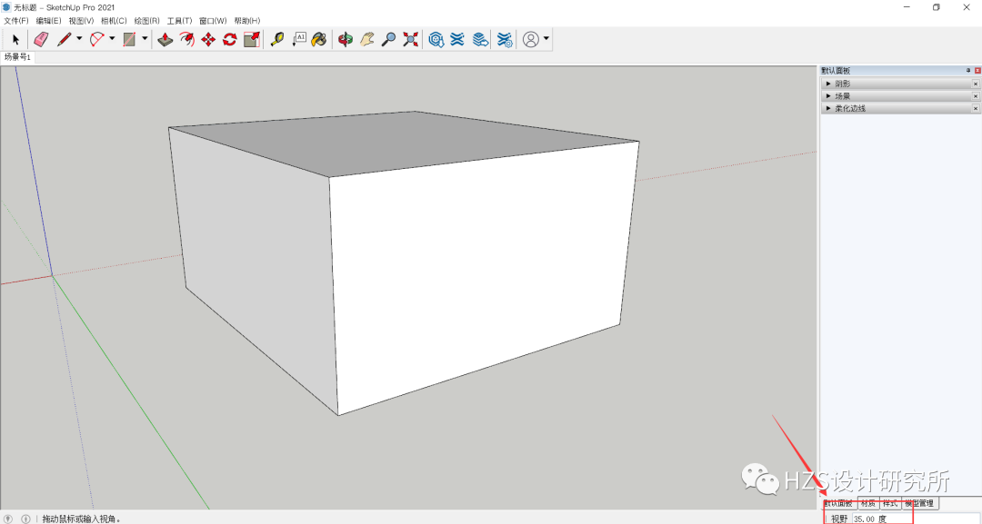The height and width of the screenshot is (524, 982).
Task: Expand the 阴影 shadows panel section
Action: click(829, 83)
